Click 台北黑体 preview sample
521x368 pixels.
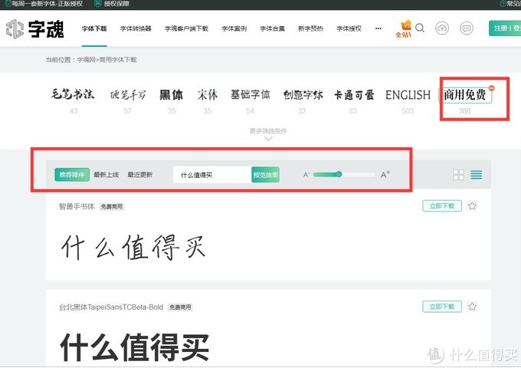tap(135, 347)
